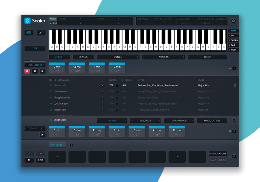This screenshot has width=260, height=182.
Task: Preview the C Minor scale
Action: 102,86
